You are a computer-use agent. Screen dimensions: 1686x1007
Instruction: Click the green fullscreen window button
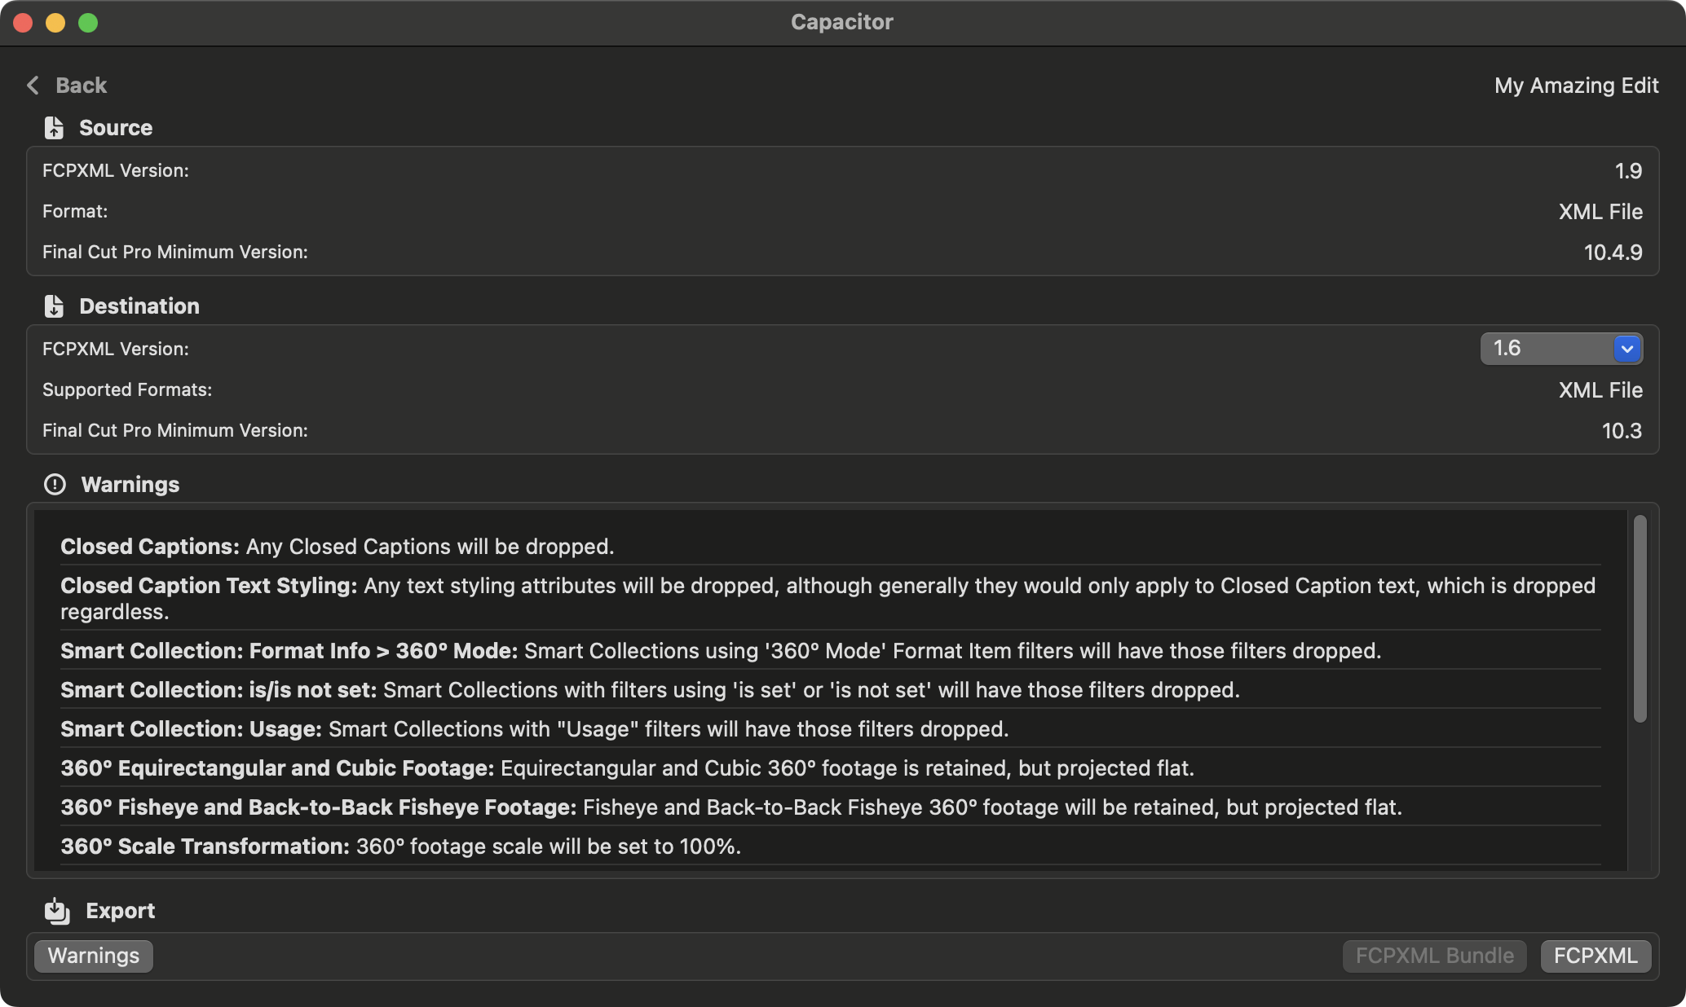88,23
